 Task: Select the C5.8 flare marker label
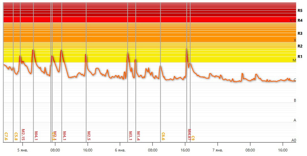pos(16,136)
